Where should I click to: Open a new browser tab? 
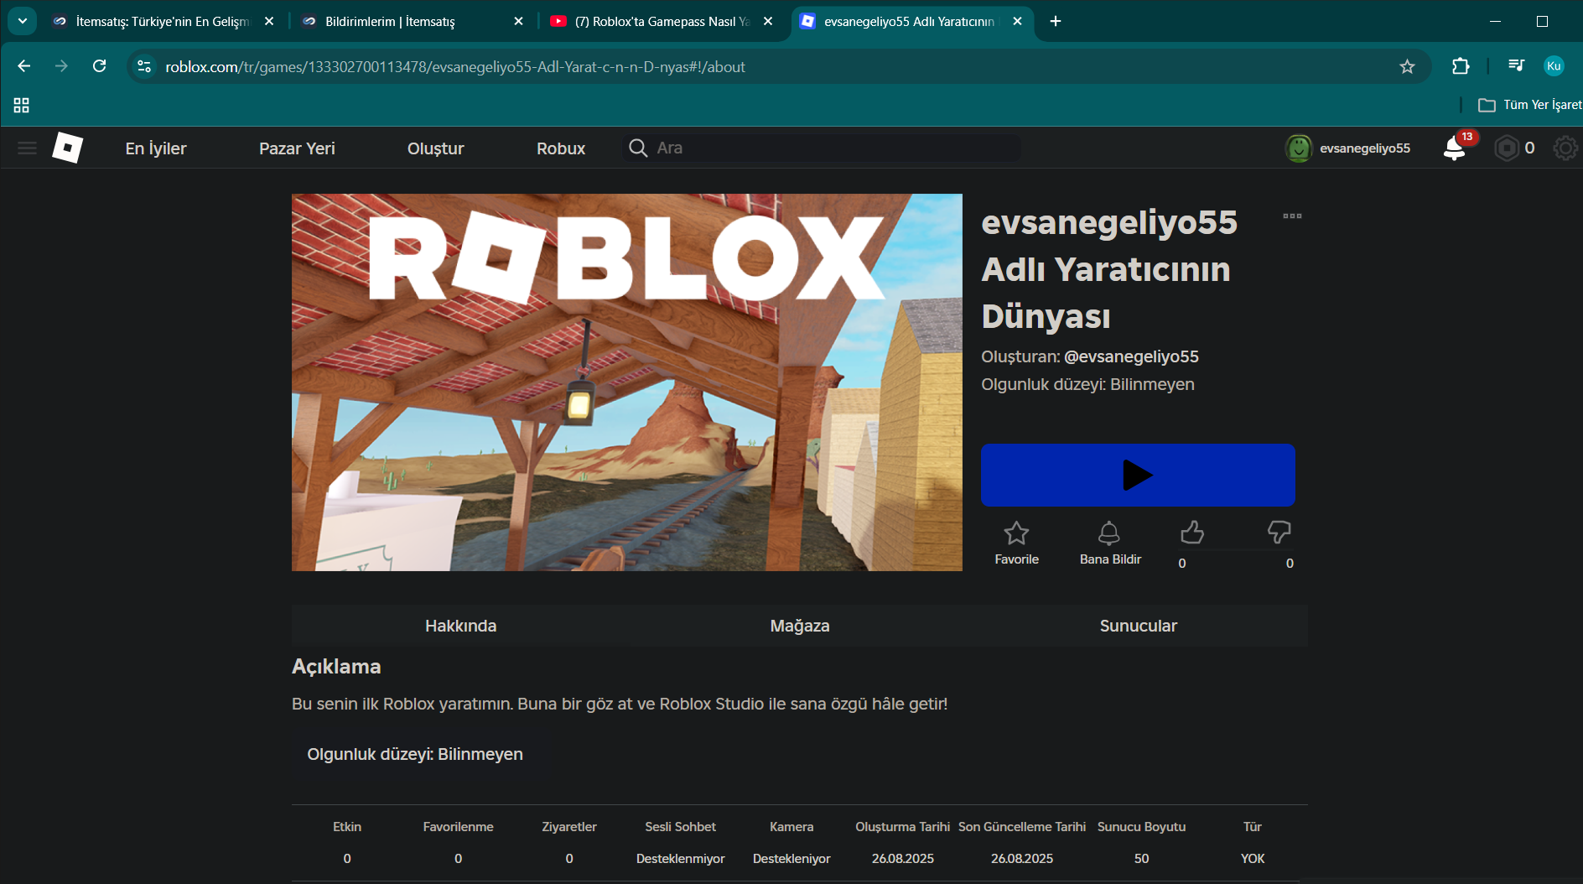pos(1056,21)
